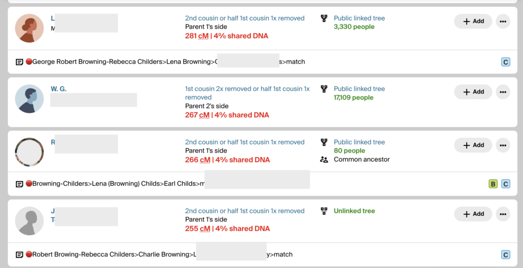This screenshot has width=523, height=268.
Task: Open the W. G. match name link
Action: pos(59,89)
